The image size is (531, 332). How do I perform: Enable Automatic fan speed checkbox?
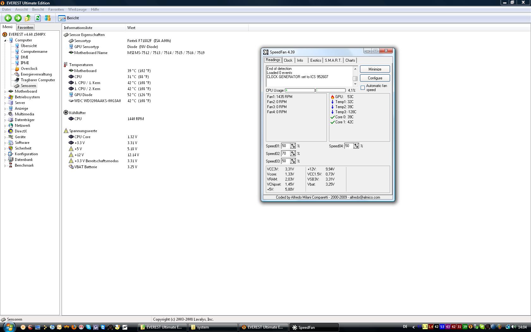363,88
